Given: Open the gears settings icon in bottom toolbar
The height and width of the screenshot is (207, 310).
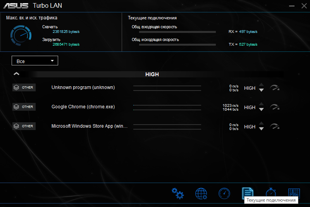Looking at the screenshot, I should point(178,193).
